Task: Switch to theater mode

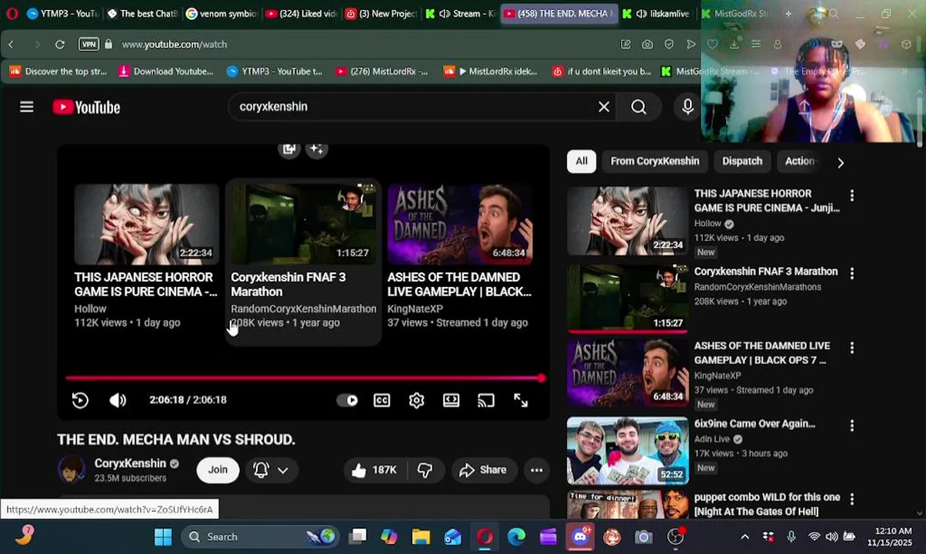Action: (451, 400)
